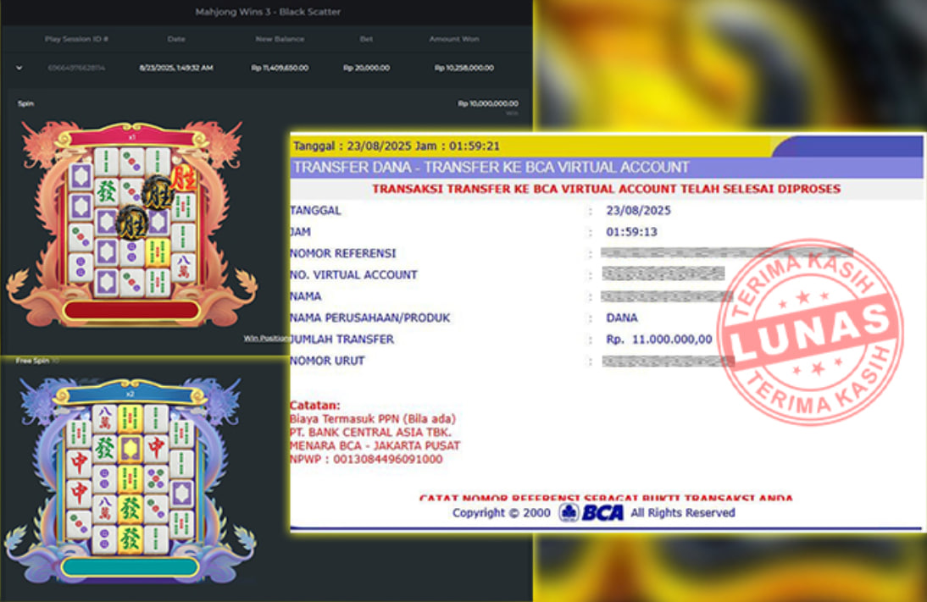The height and width of the screenshot is (602, 927).
Task: Click the date '8/23/2025, 1:49:32 AM'
Action: [x=176, y=68]
